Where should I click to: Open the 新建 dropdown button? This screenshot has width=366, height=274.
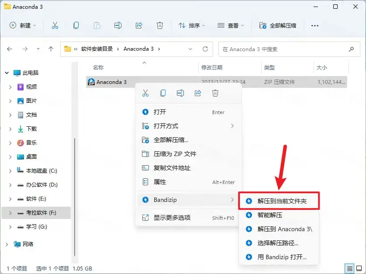pyautogui.click(x=23, y=25)
